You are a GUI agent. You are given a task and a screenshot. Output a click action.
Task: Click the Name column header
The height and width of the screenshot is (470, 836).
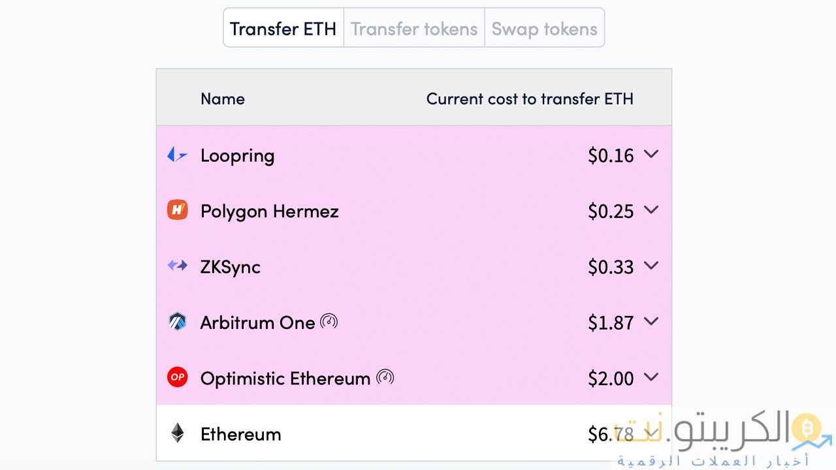[x=223, y=99]
